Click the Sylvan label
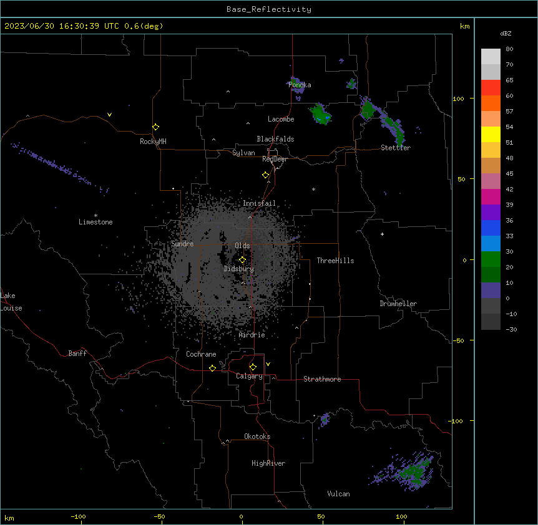 coord(243,153)
